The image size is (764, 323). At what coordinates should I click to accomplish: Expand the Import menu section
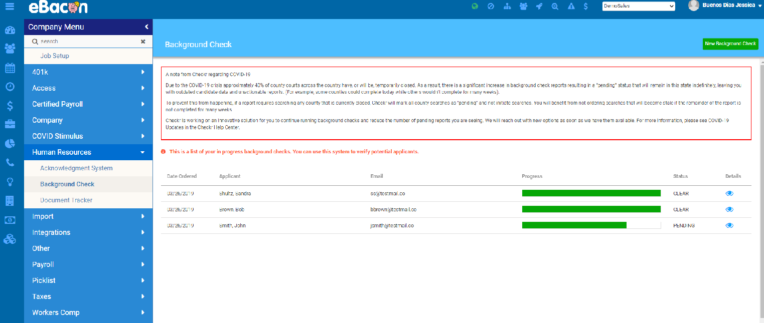[88, 216]
